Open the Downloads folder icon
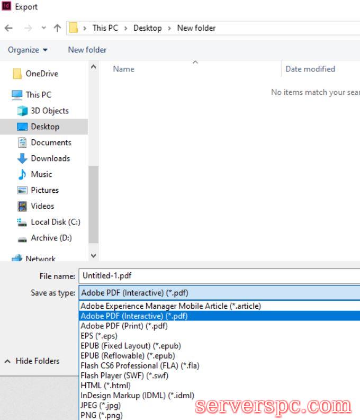 tap(22, 158)
